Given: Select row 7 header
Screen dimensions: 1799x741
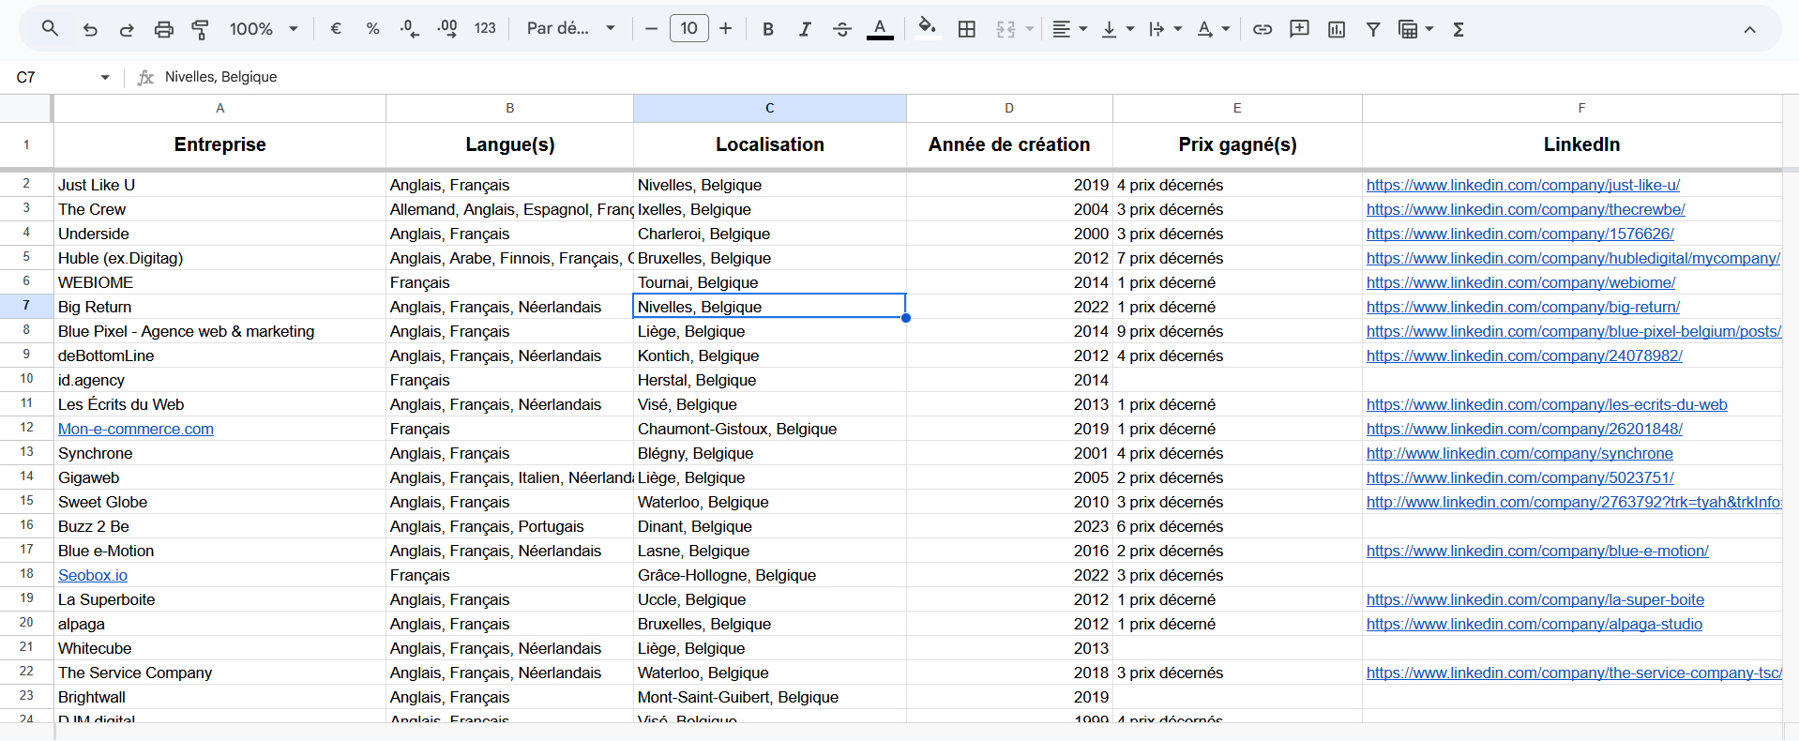Looking at the screenshot, I should point(26,306).
